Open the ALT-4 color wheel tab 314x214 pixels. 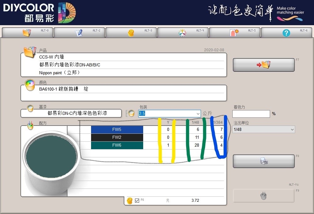[x=183, y=33]
